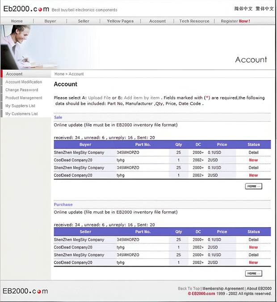Click MORE button below Sale table

[253, 186]
